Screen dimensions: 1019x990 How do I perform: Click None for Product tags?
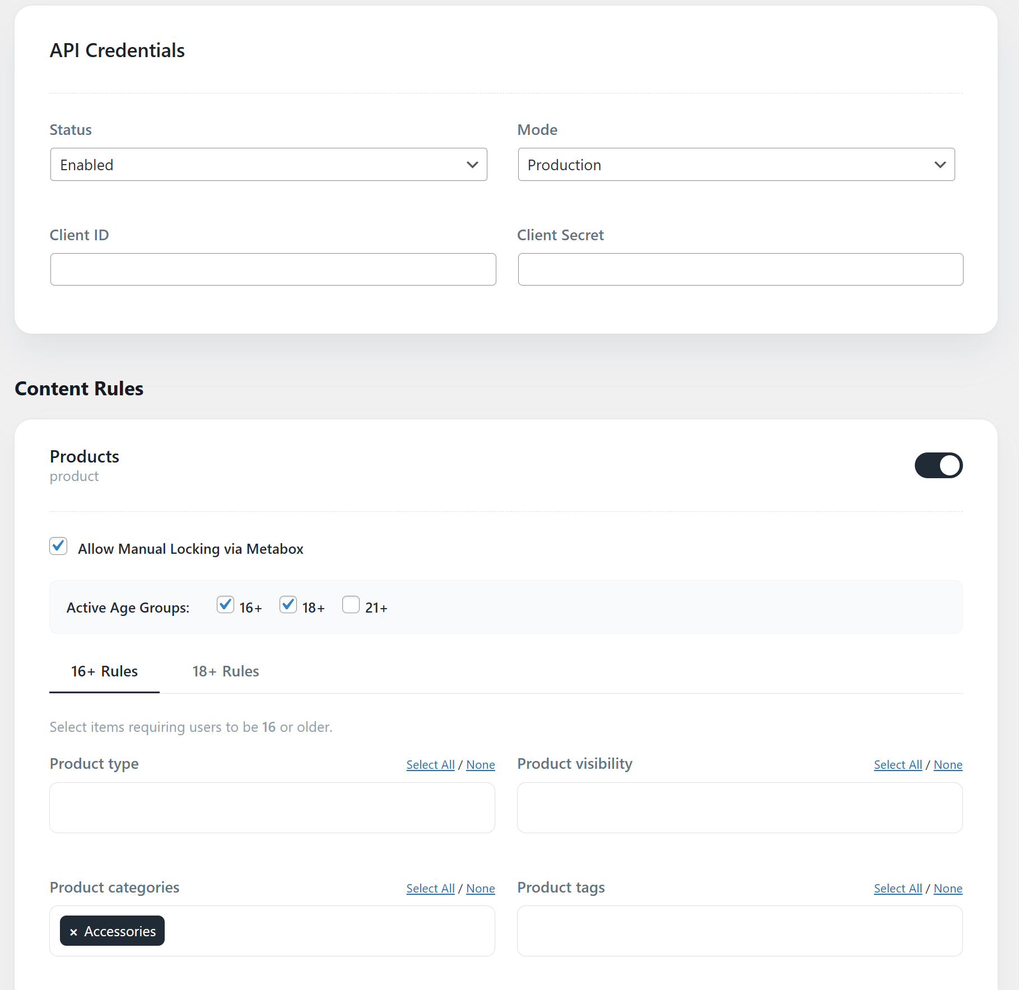(x=948, y=889)
